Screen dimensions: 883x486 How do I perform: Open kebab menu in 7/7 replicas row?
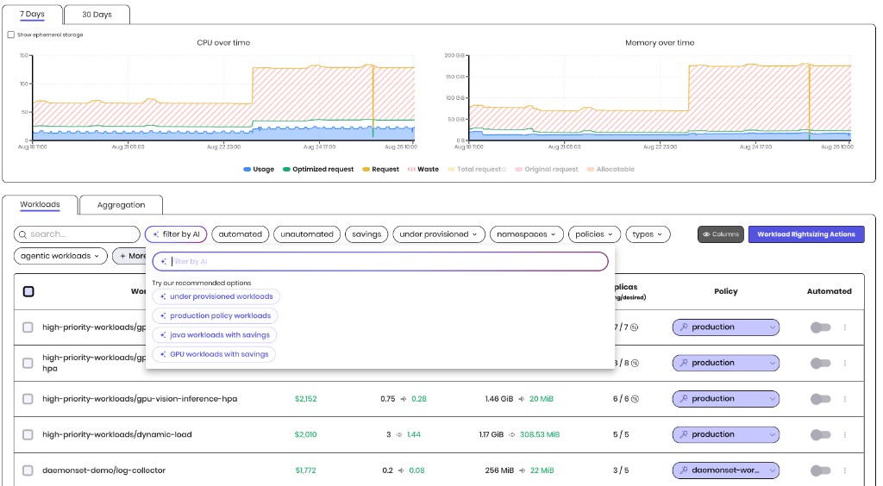tap(845, 327)
